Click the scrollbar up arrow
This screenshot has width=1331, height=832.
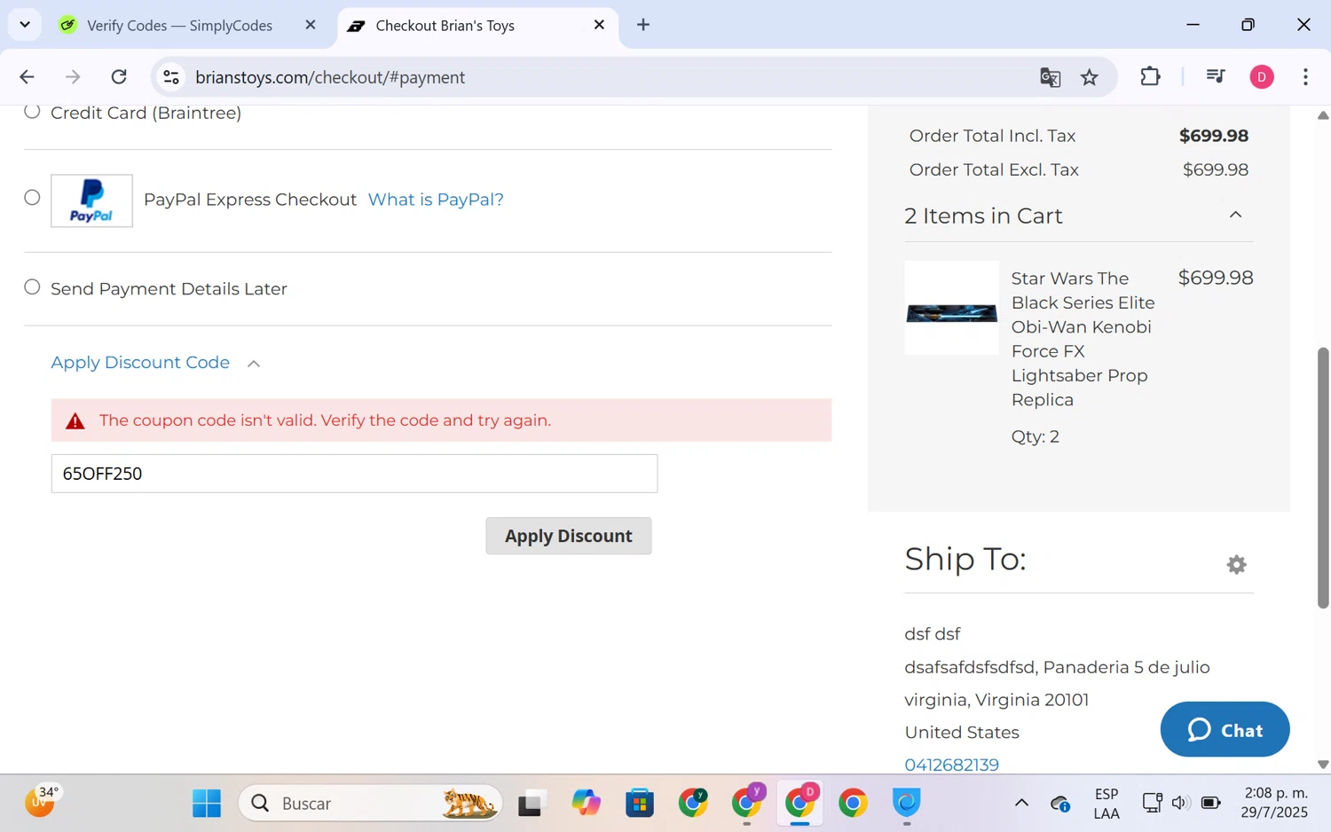click(1323, 115)
